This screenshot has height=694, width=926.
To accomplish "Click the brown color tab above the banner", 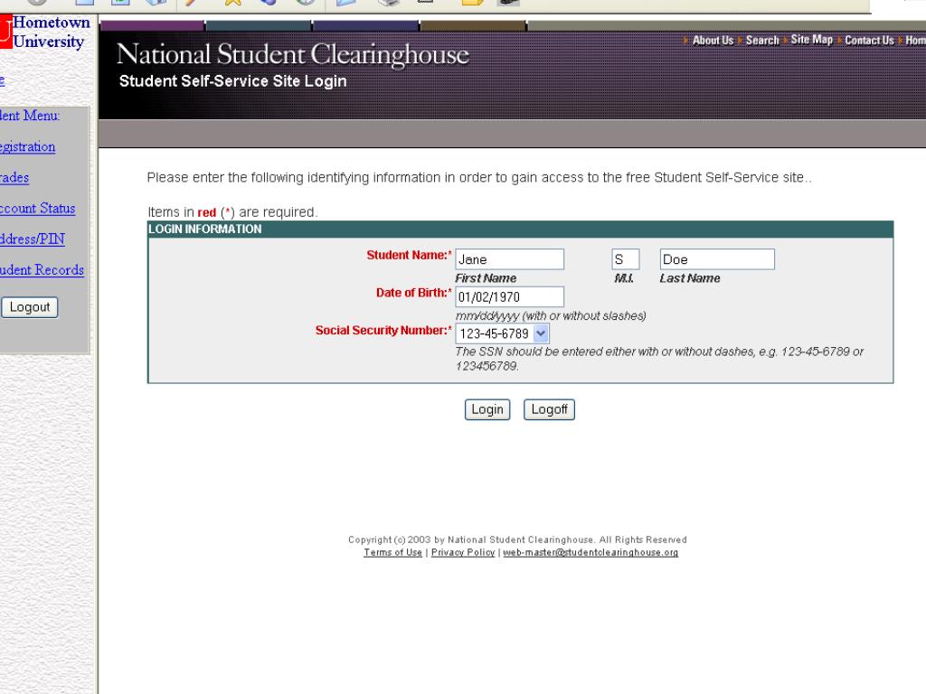I will coord(473,26).
